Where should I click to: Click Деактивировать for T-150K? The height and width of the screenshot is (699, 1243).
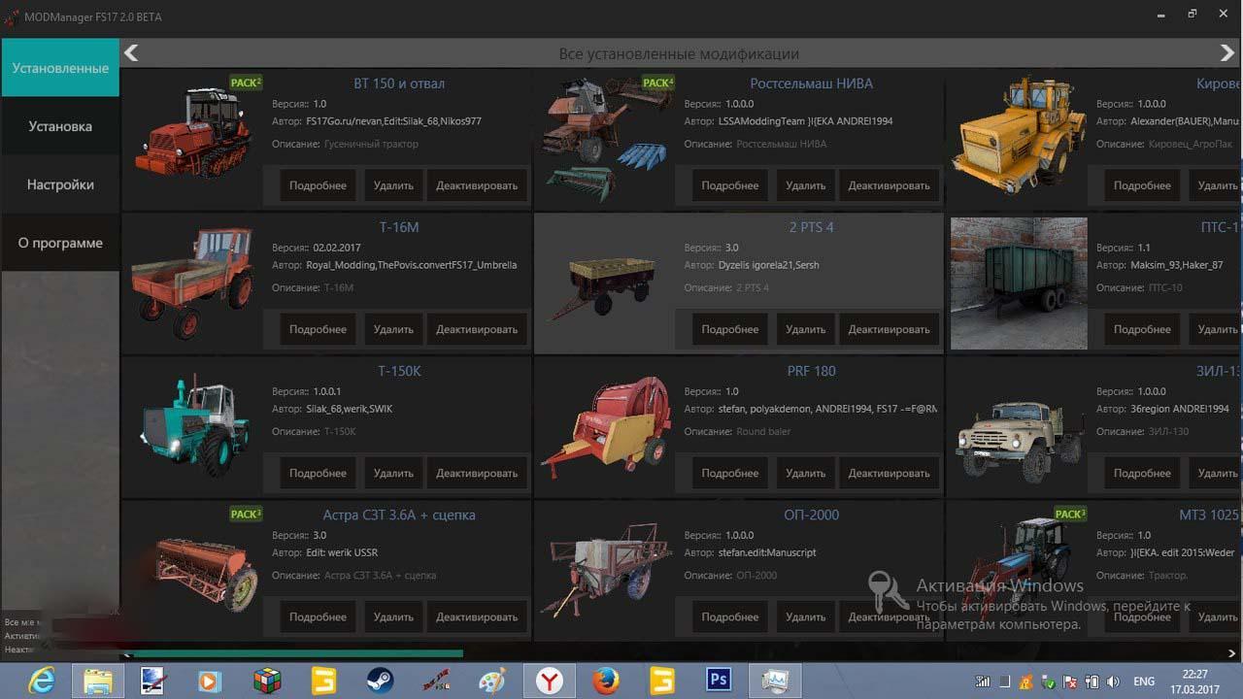click(477, 473)
